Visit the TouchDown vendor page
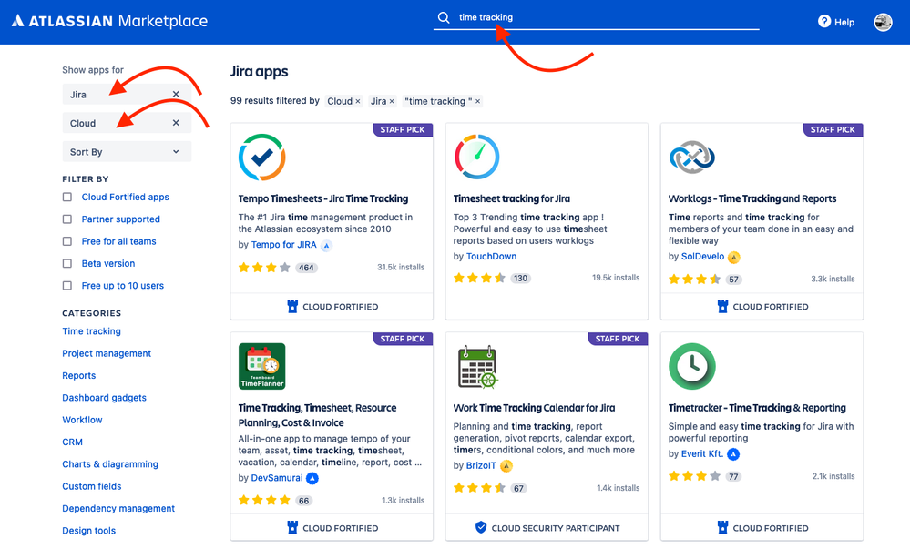 point(492,257)
